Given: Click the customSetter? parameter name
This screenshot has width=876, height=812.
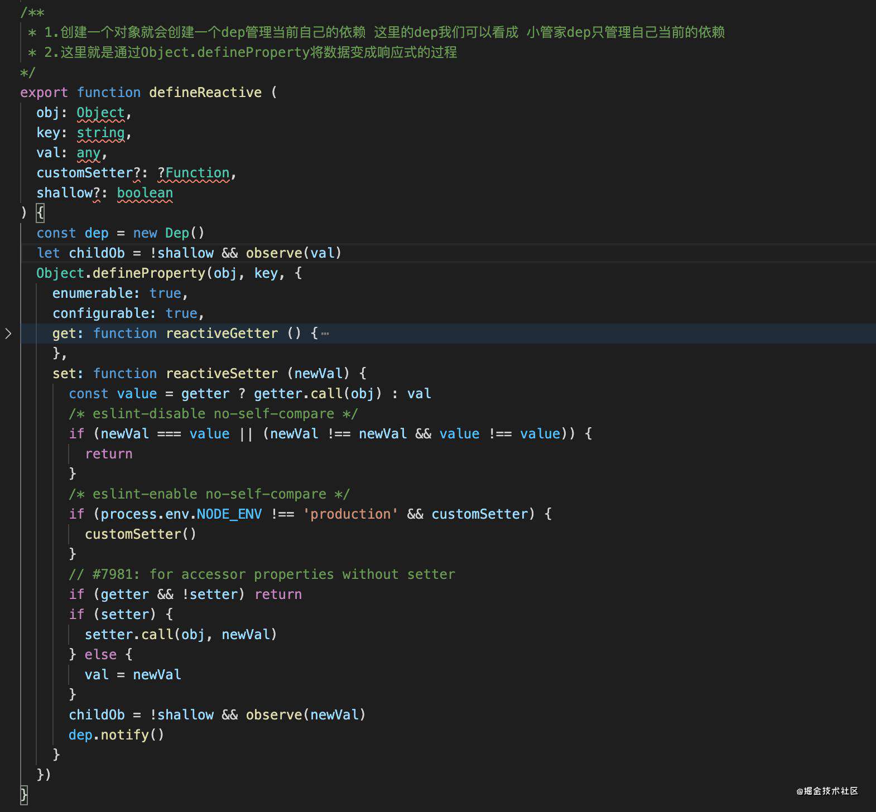Looking at the screenshot, I should (x=89, y=173).
